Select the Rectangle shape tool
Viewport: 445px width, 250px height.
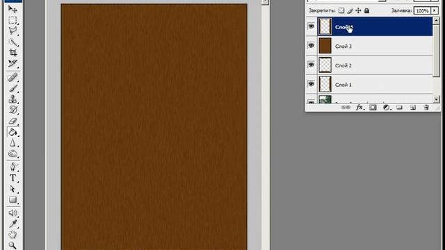(13, 200)
